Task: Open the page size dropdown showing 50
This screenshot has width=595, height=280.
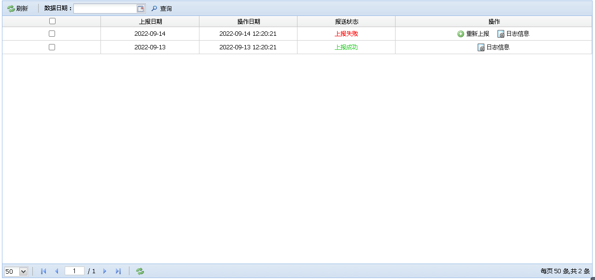Action: (x=23, y=271)
